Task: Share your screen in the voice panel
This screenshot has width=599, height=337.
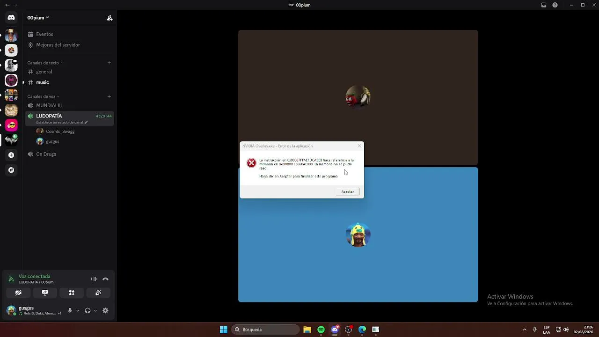Action: [x=45, y=293]
